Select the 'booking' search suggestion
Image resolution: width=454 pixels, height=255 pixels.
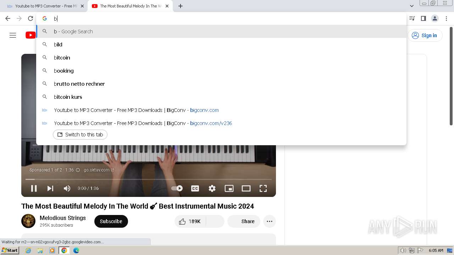(x=221, y=71)
